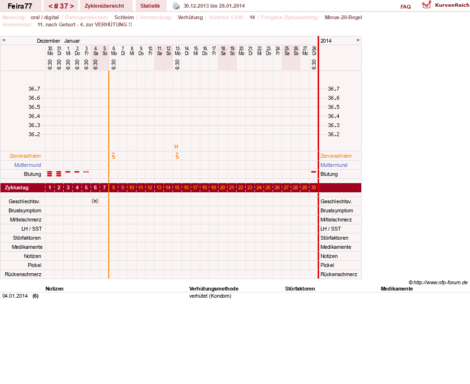The height and width of the screenshot is (384, 470).
Task: Click the right Zervixschleim label
Action: [x=336, y=156]
